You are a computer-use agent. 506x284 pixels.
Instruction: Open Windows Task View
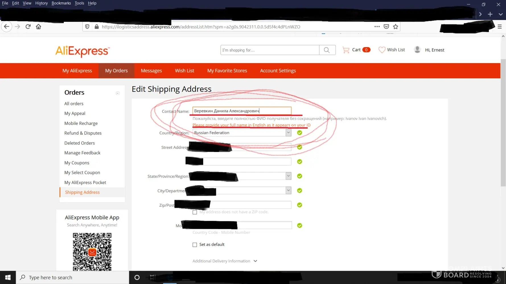pos(153,277)
